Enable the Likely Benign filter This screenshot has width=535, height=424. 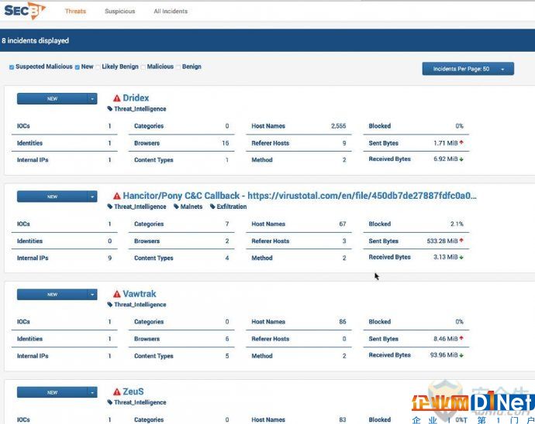98,67
